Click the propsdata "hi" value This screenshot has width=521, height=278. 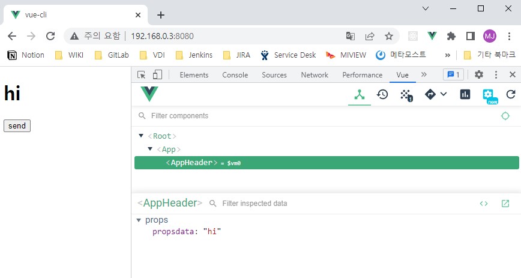[212, 231]
